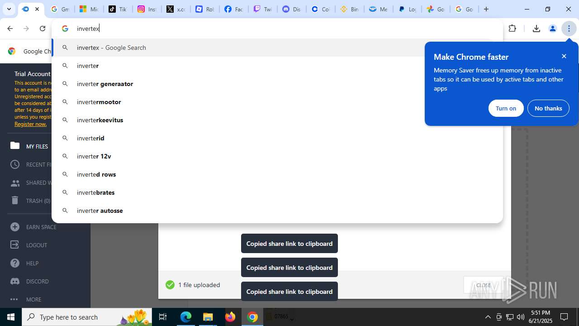Image resolution: width=579 pixels, height=326 pixels.
Task: Switch to the Instagram tab
Action: 147,9
